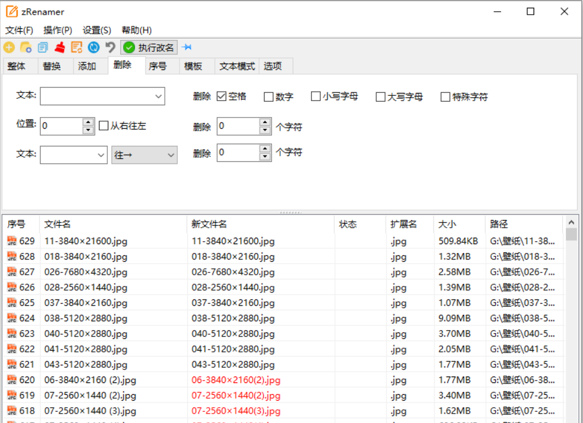Viewport: 583px width, 423px height.
Task: Click 执行改名 execute rename button
Action: [149, 48]
